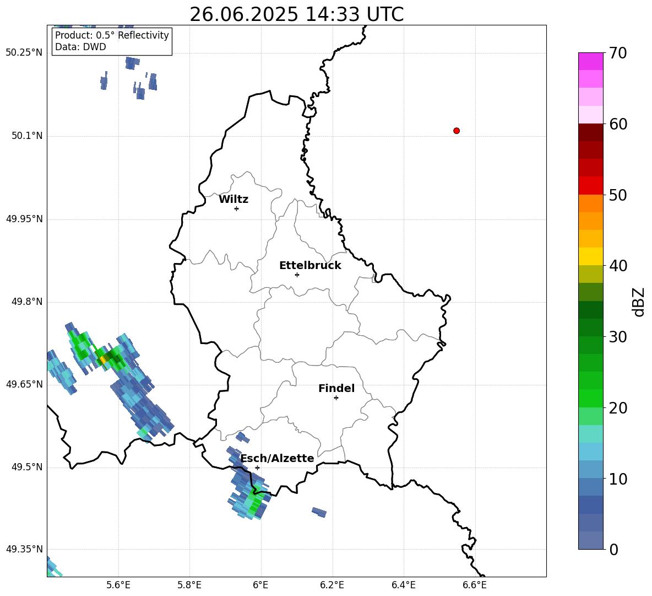Click the 49.8°N latitude label
This screenshot has width=652, height=596.
(x=27, y=302)
